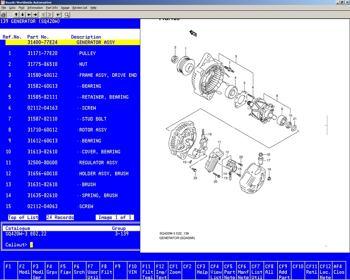The height and width of the screenshot is (280, 350).
Task: Click the magnifying glass search icon
Action: coord(67,15)
